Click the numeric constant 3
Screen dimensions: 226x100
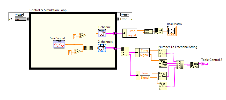(70, 53)
